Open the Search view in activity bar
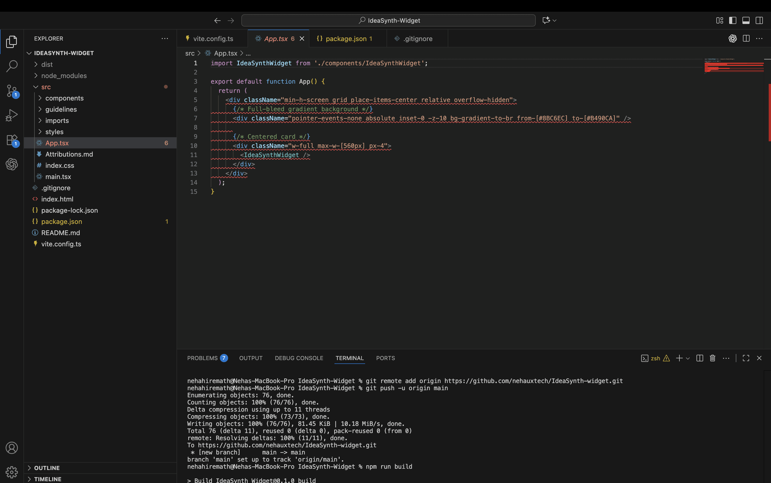The image size is (771, 483). pyautogui.click(x=12, y=66)
